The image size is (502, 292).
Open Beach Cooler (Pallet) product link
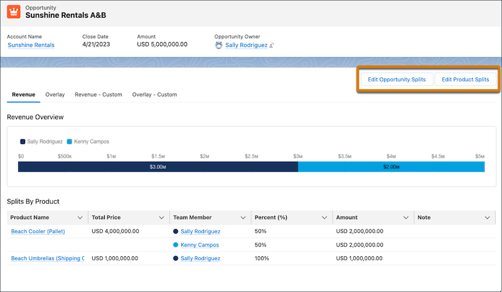[38, 232]
